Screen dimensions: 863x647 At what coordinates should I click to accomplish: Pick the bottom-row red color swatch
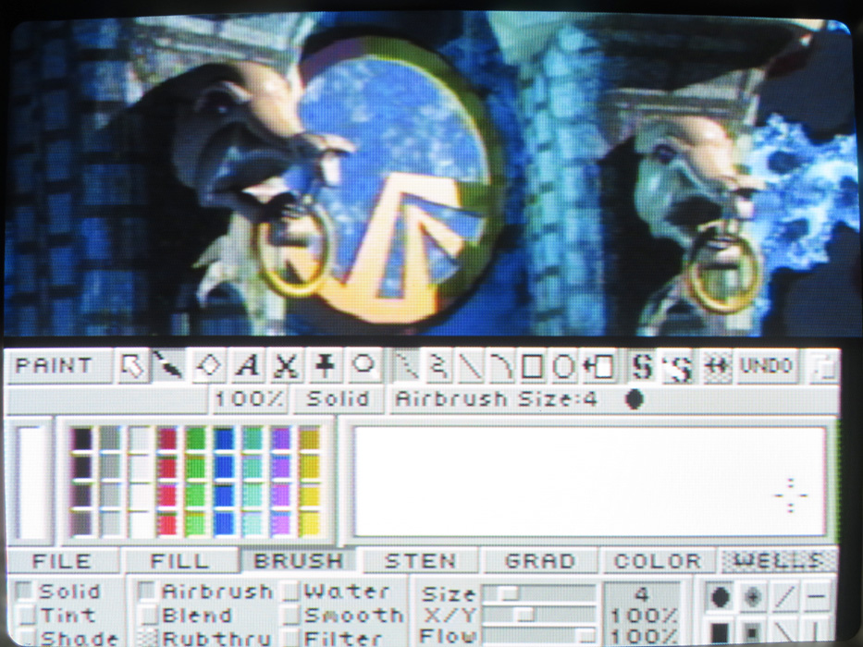point(167,523)
